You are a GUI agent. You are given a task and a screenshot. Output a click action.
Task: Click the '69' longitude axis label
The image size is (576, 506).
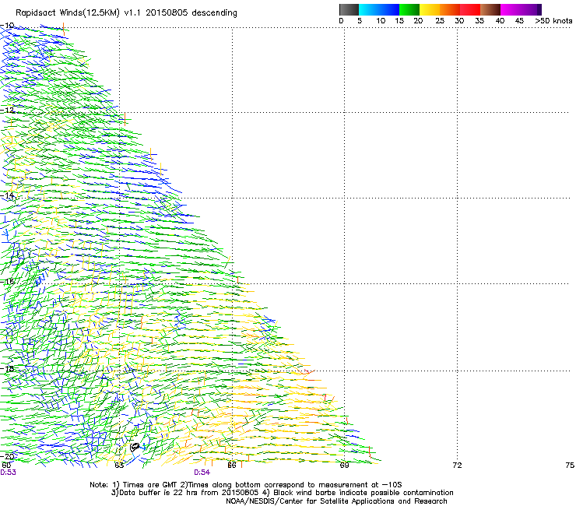click(x=344, y=466)
